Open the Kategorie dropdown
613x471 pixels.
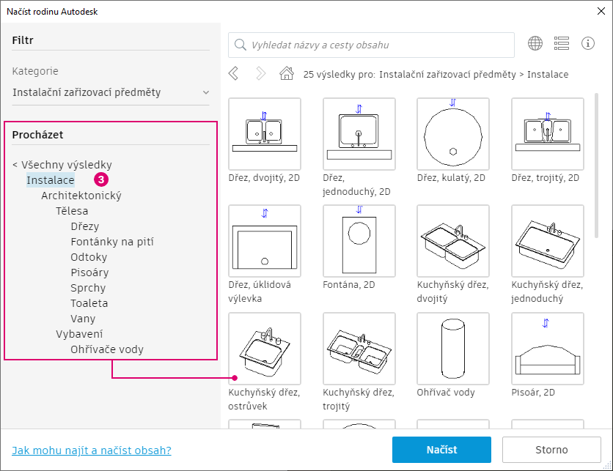pyautogui.click(x=111, y=92)
